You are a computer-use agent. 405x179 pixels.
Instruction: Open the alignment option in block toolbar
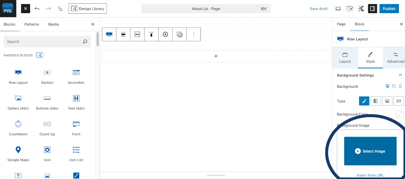pyautogui.click(x=123, y=34)
